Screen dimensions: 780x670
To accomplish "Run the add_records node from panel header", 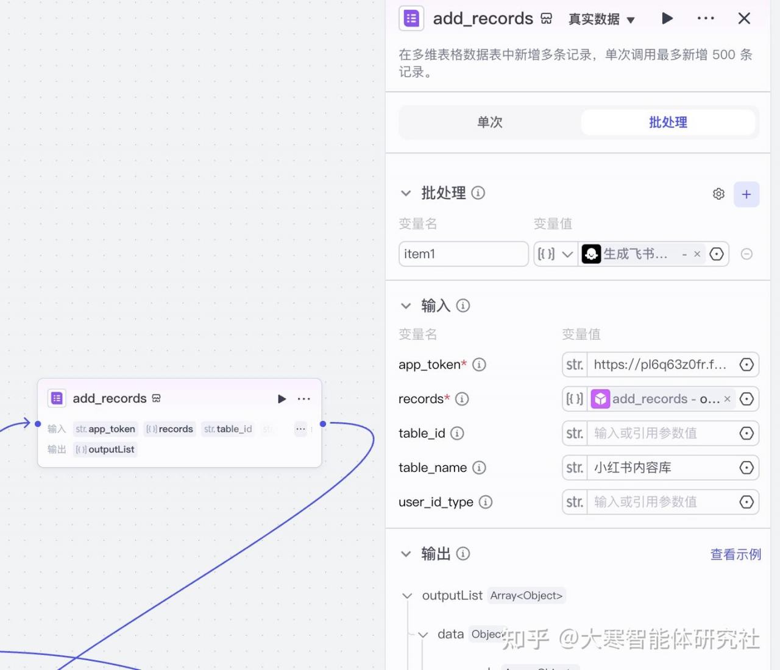I will 667,18.
